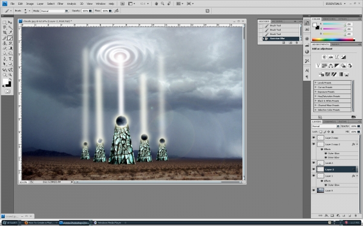Screen dimensions: 363x226
Task: Select the Gradient tool
Action: (10, 48)
